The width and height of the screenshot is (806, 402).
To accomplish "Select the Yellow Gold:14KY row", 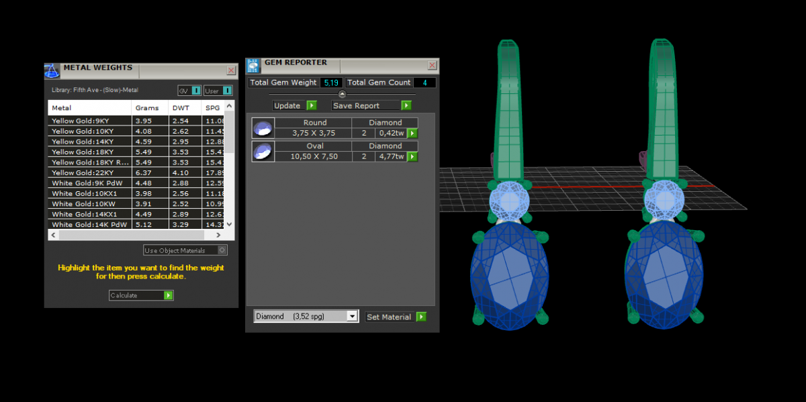I will (136, 142).
